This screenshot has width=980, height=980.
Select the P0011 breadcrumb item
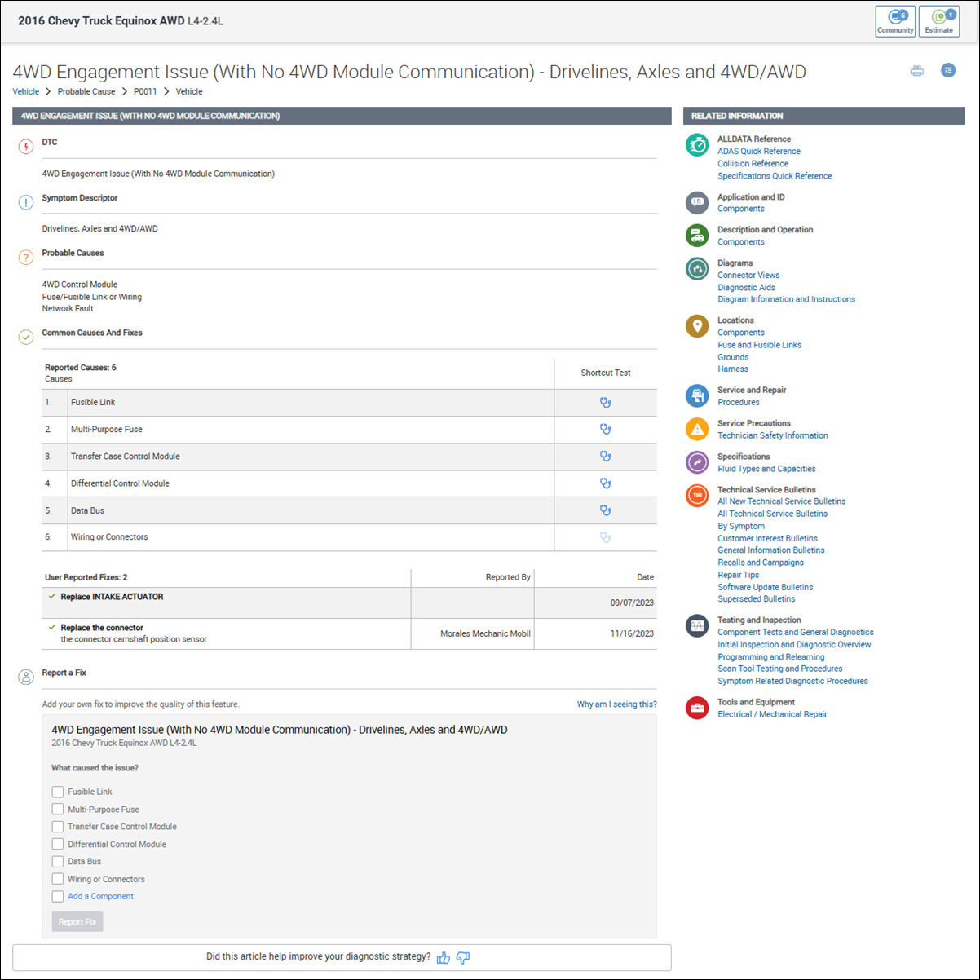tap(145, 92)
